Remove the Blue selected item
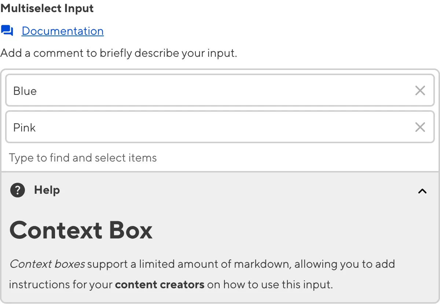Viewport: 440px width, 304px height. [420, 90]
